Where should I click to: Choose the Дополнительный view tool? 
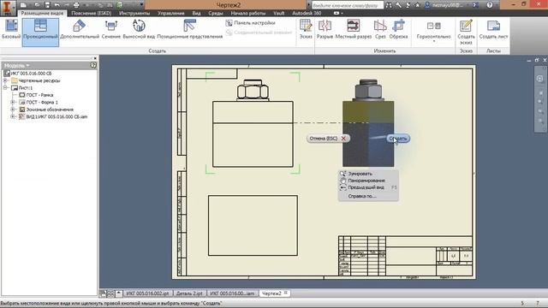[x=80, y=29]
